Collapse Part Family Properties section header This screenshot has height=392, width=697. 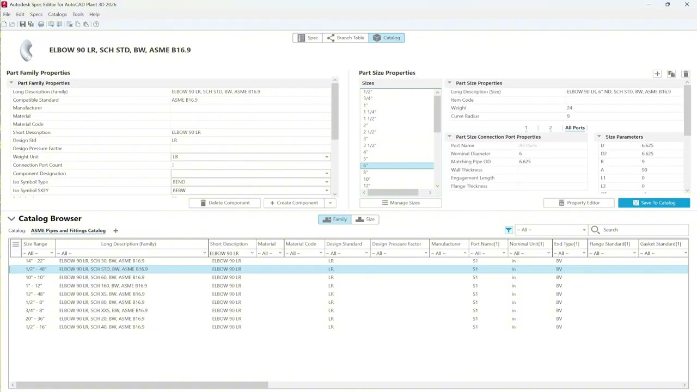click(x=11, y=83)
